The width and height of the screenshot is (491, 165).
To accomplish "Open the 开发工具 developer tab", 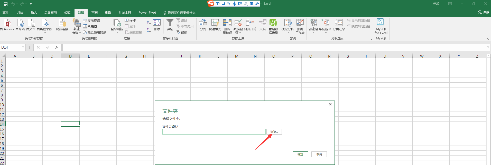I will coord(125,13).
